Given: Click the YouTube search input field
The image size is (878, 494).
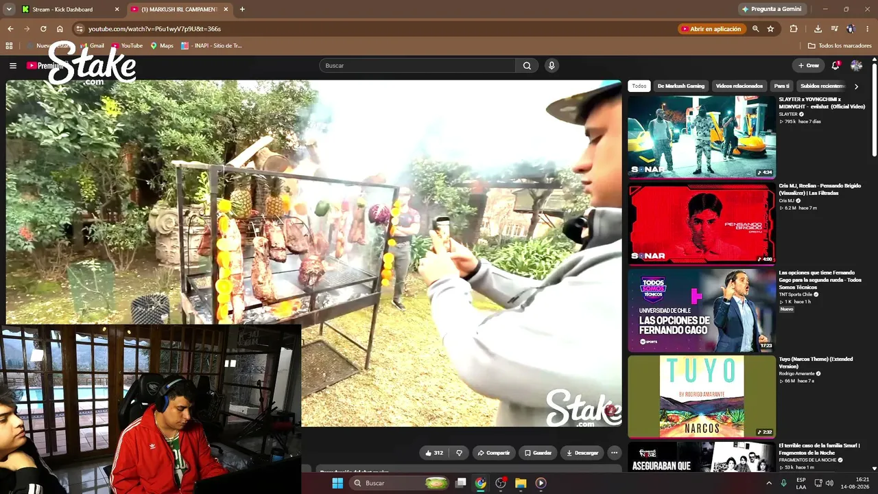Looking at the screenshot, I should coord(417,66).
